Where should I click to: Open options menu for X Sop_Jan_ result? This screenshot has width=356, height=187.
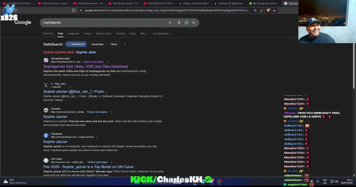click(x=70, y=87)
